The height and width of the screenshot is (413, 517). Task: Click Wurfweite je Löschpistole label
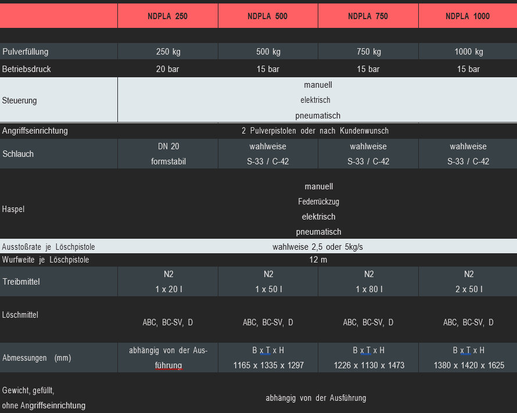(45, 260)
